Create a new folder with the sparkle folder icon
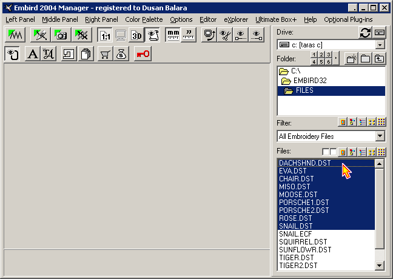The width and height of the screenshot is (393, 279). tap(351, 59)
